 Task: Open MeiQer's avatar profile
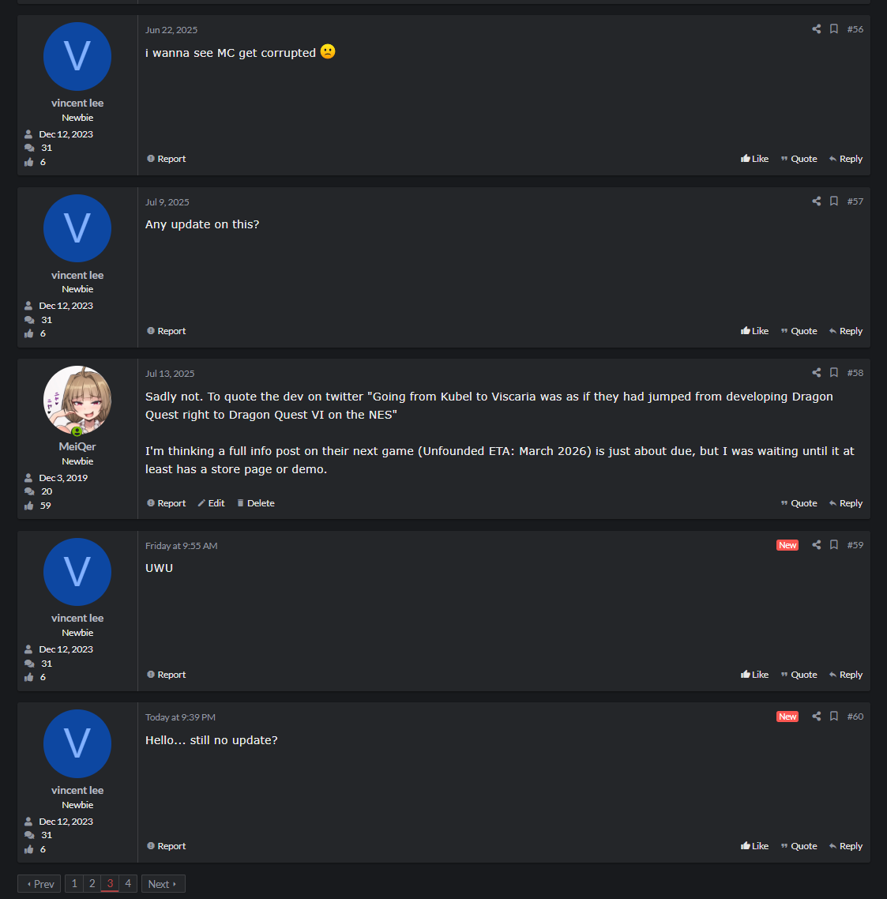click(x=77, y=401)
